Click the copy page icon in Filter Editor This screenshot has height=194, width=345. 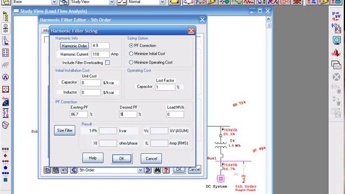point(47,170)
